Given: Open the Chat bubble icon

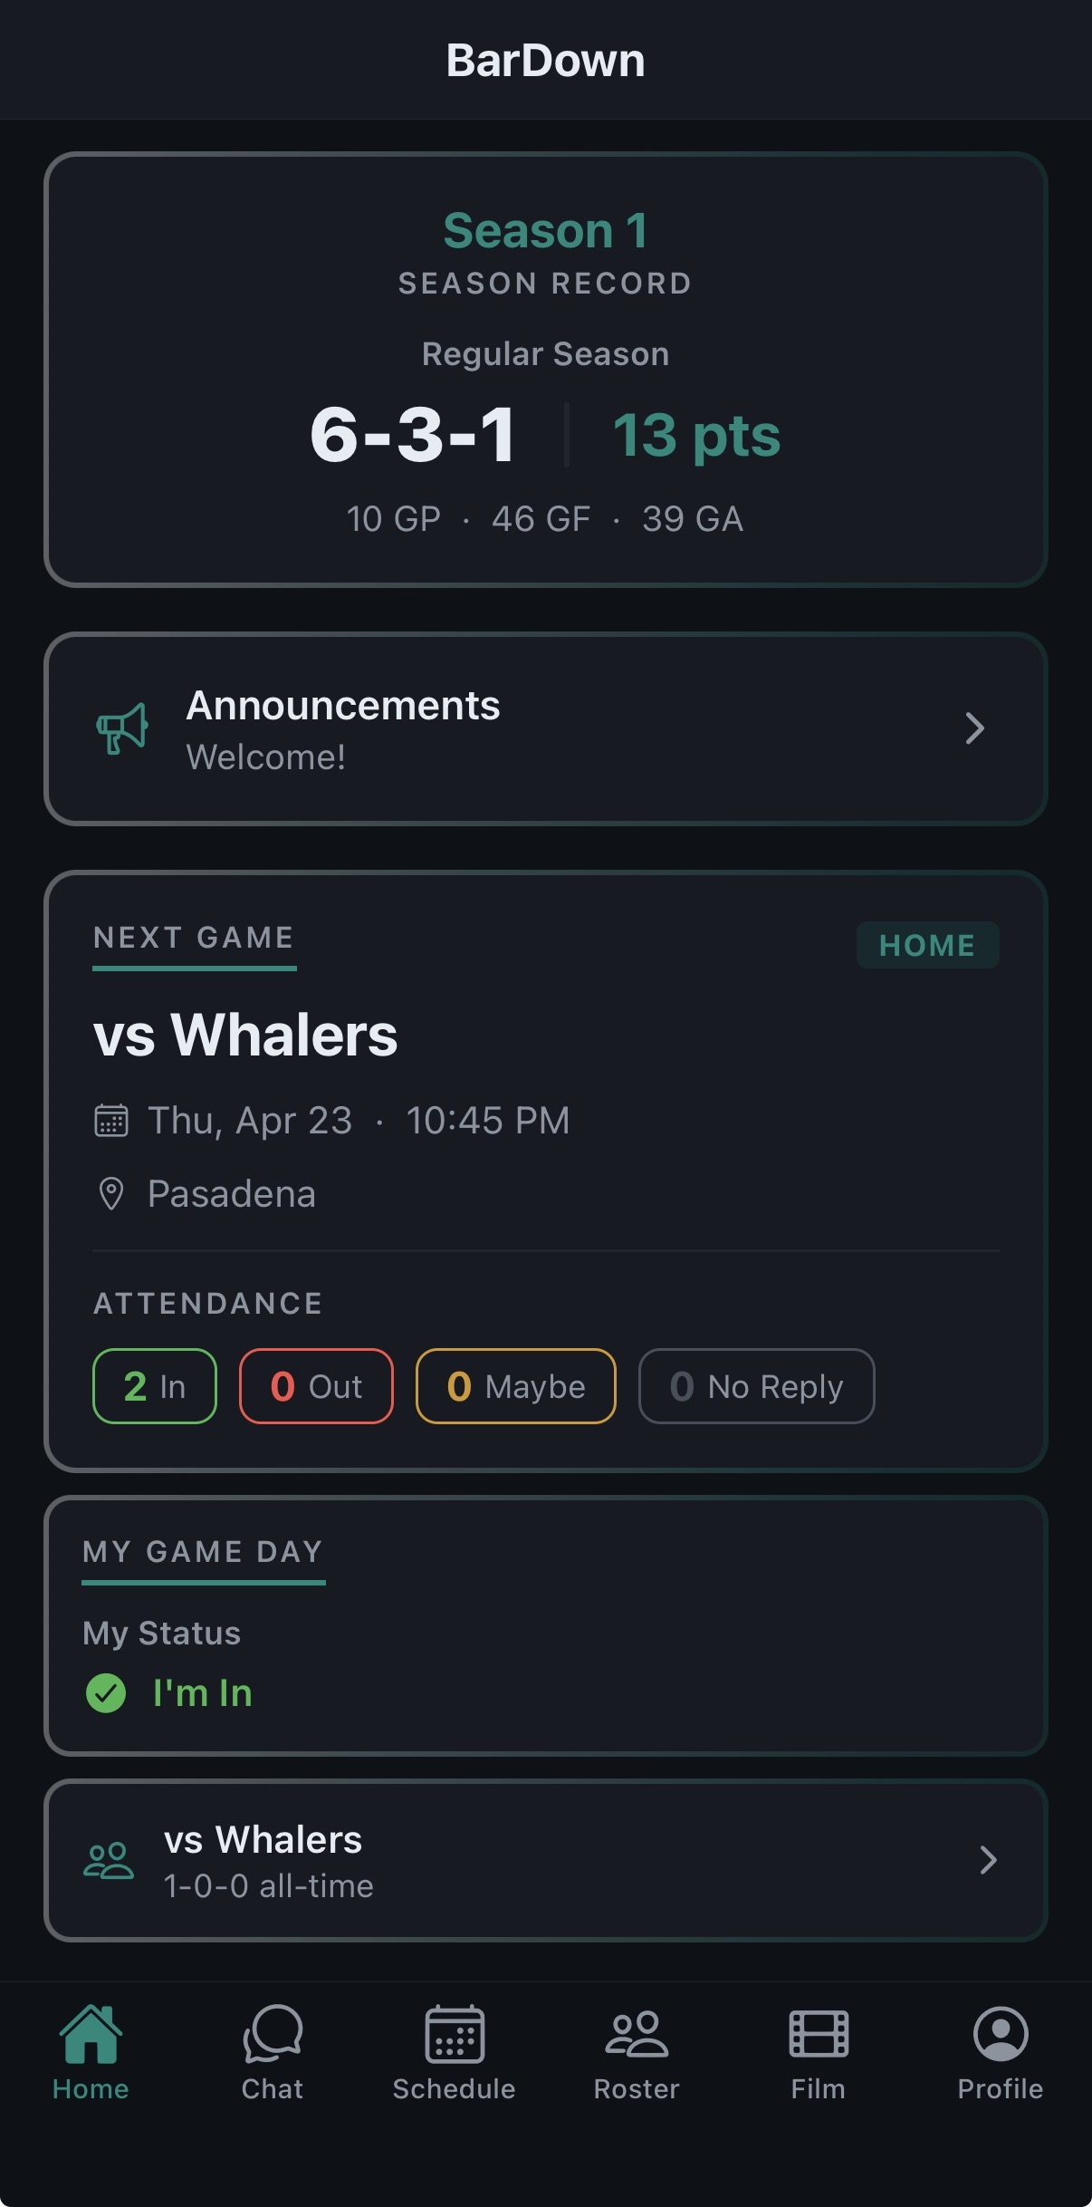Looking at the screenshot, I should click(x=273, y=2035).
